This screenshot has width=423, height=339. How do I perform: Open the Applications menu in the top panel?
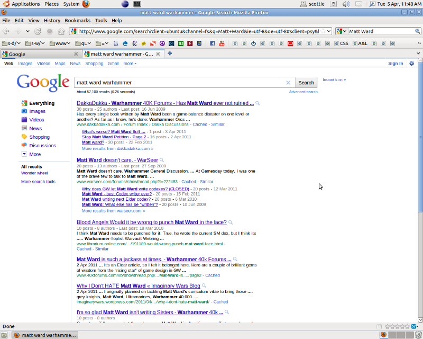(x=25, y=4)
